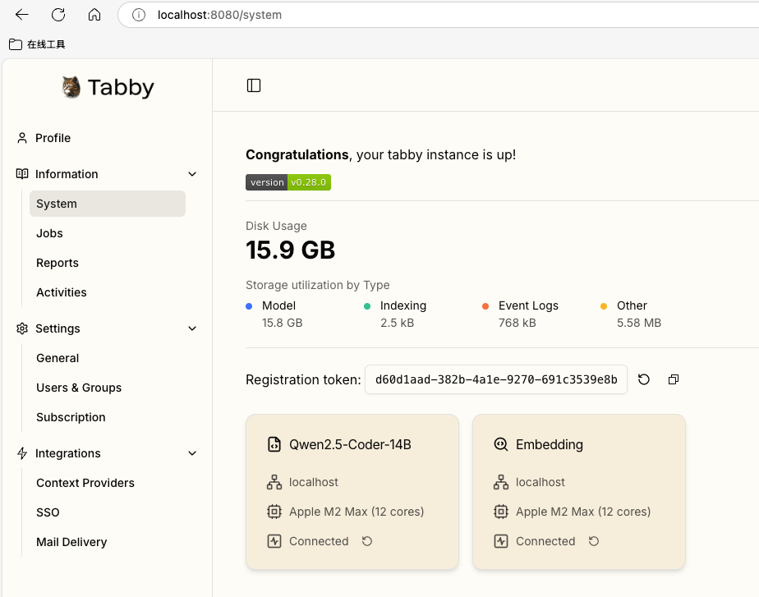The image size is (759, 597).
Task: Select System in the sidebar
Action: coord(108,204)
